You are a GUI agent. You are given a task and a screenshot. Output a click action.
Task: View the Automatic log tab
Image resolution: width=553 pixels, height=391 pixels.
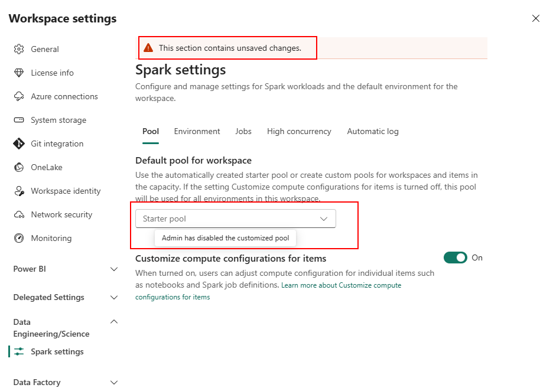373,131
